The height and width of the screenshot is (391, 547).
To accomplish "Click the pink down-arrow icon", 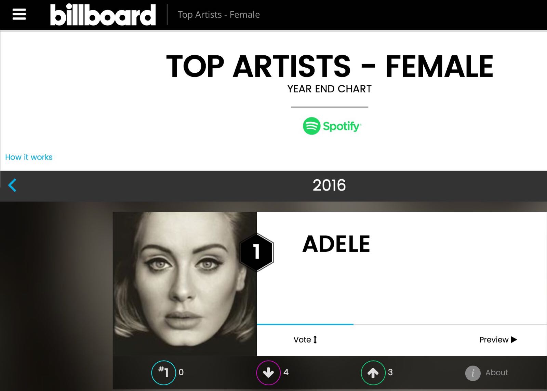I will pyautogui.click(x=268, y=373).
